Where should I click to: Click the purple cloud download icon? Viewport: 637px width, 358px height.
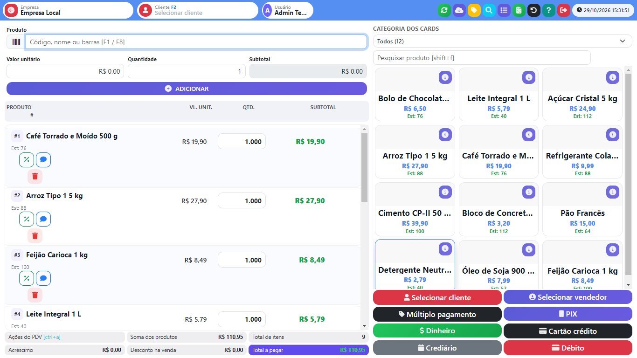[x=459, y=10]
